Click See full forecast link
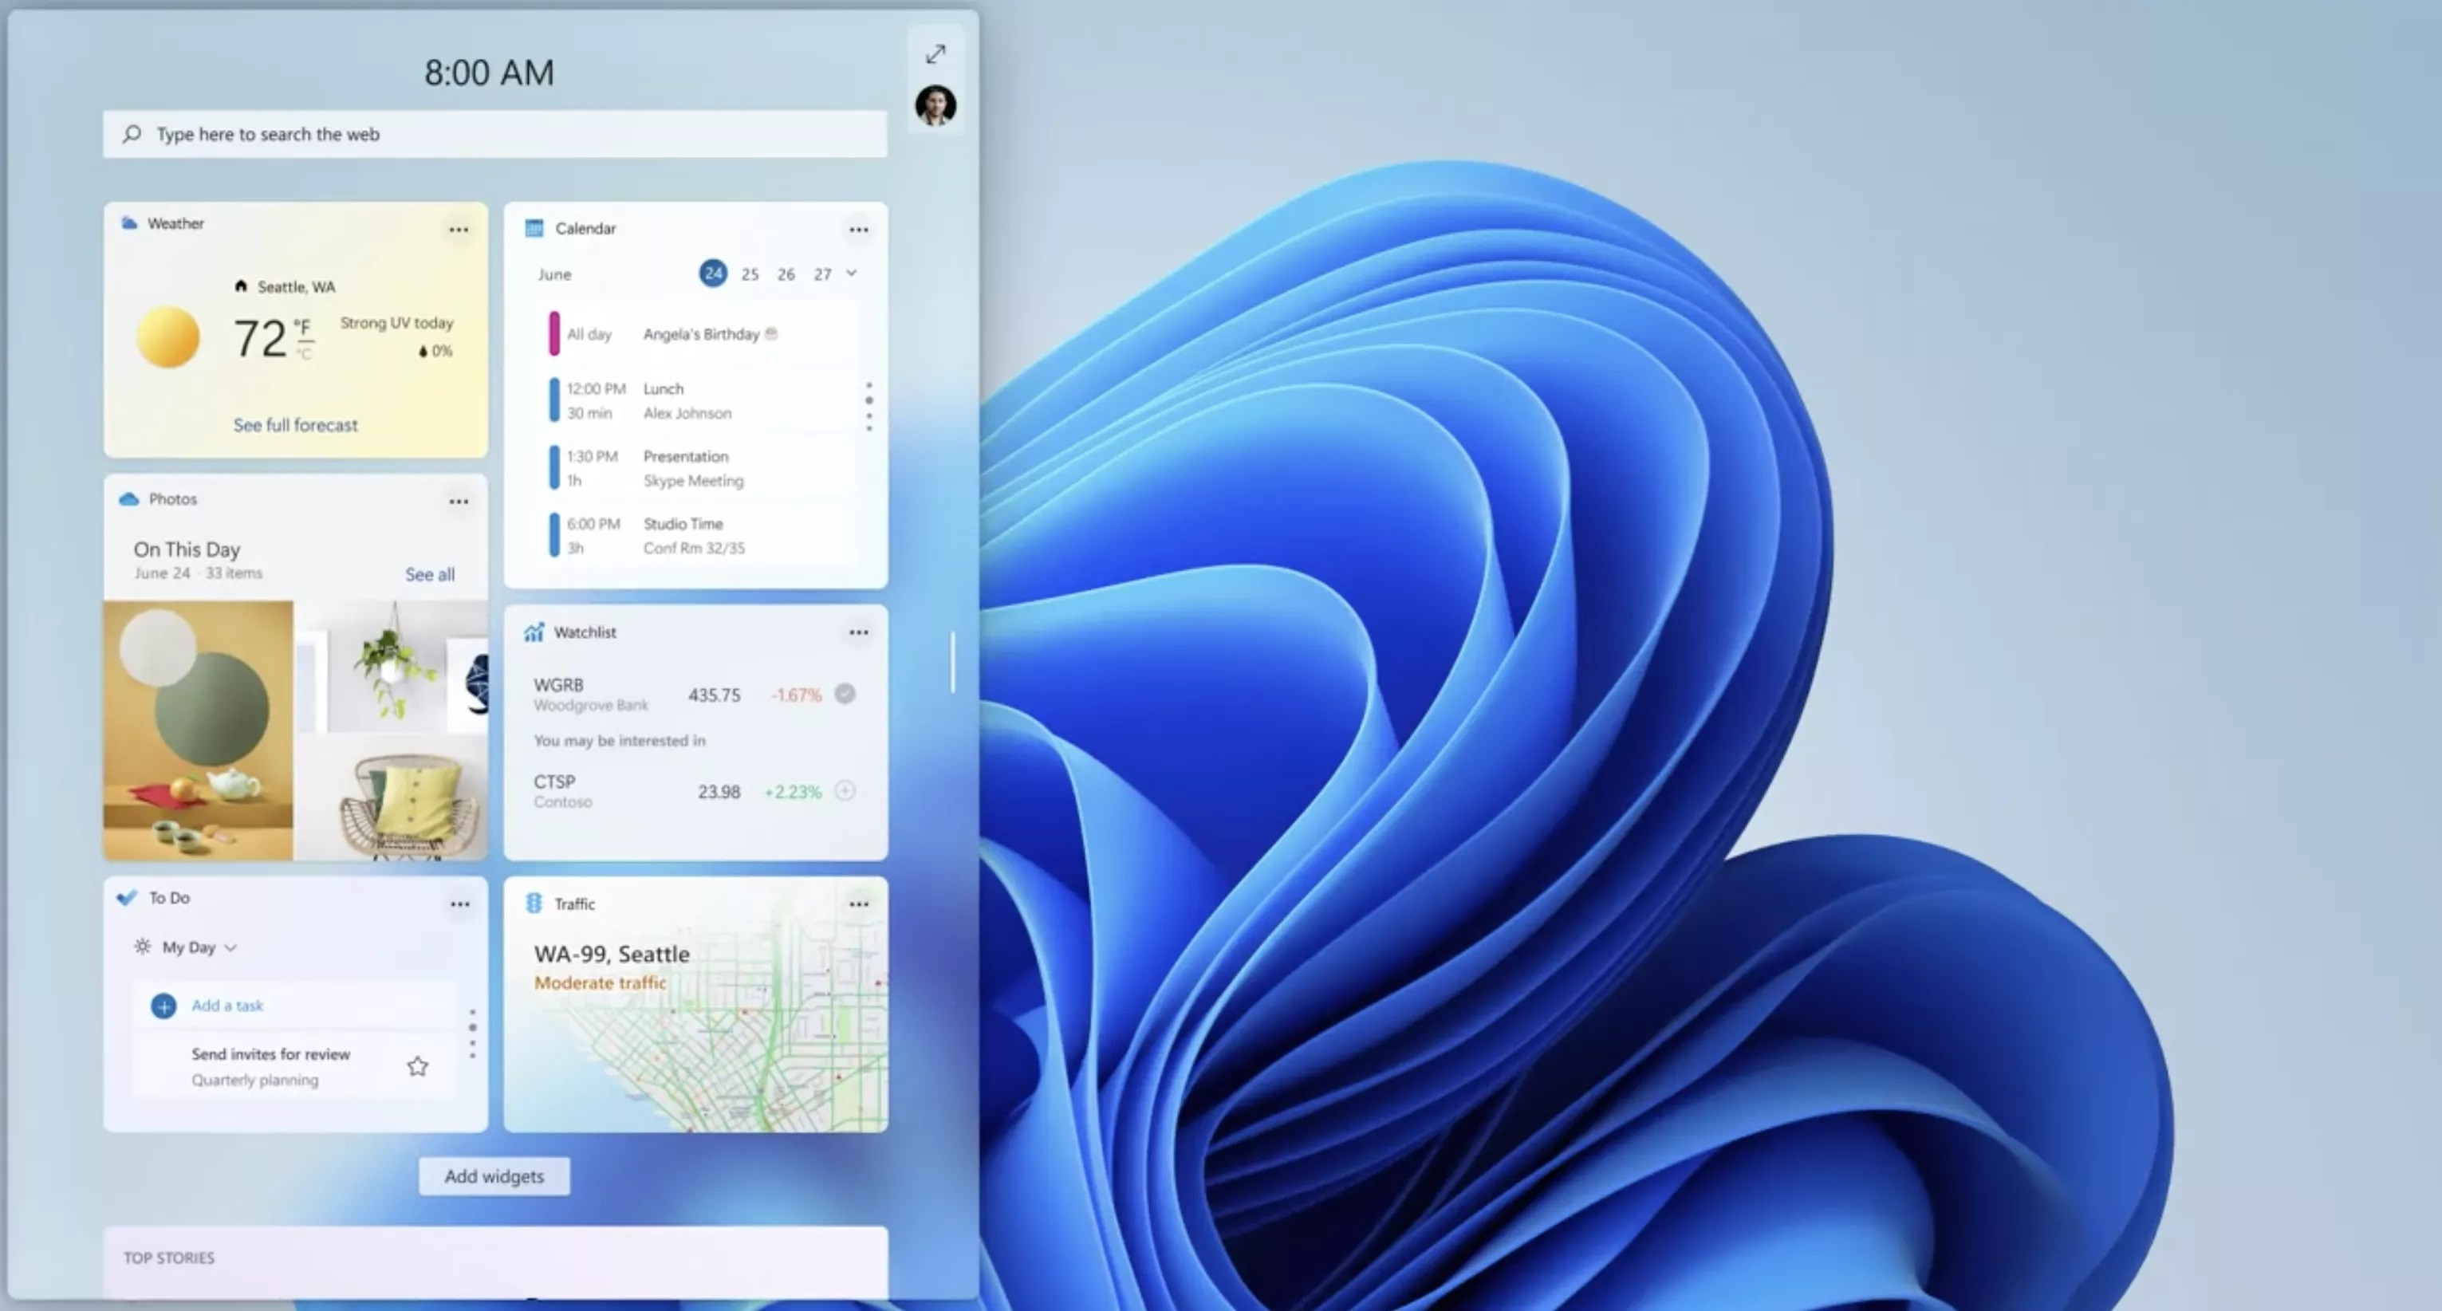 click(296, 424)
